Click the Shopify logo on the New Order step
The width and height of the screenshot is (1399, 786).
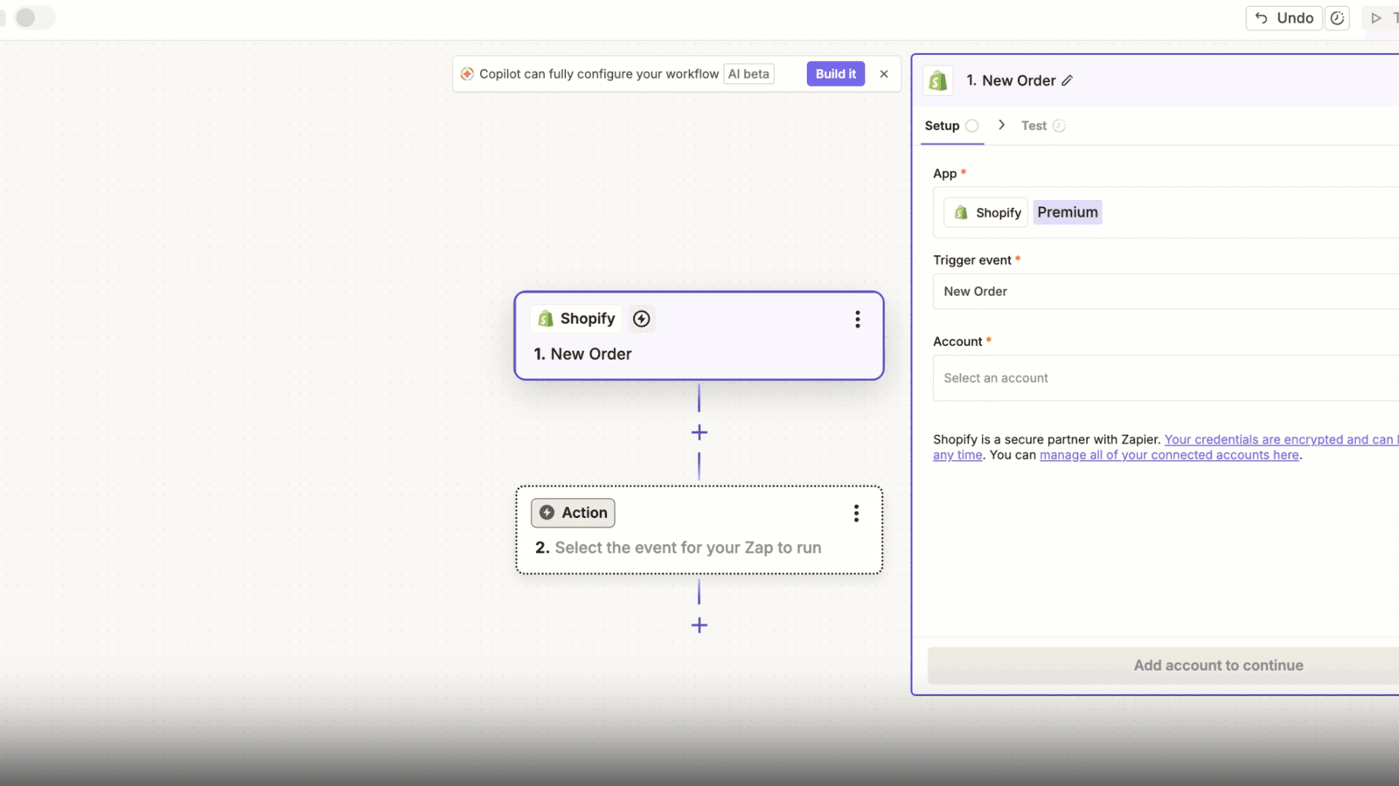(x=545, y=319)
